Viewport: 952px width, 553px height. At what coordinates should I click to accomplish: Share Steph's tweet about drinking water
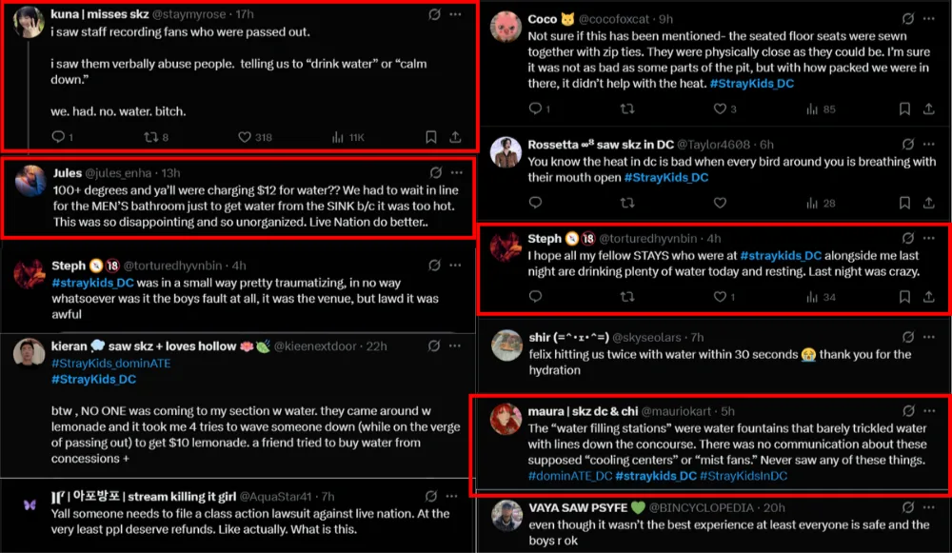coord(929,297)
